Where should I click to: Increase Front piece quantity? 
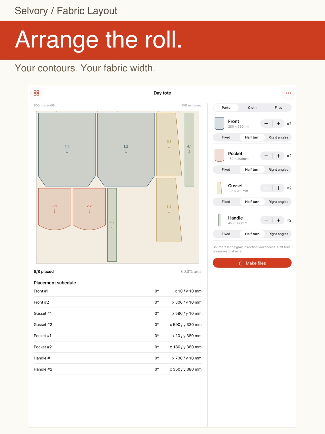click(278, 124)
